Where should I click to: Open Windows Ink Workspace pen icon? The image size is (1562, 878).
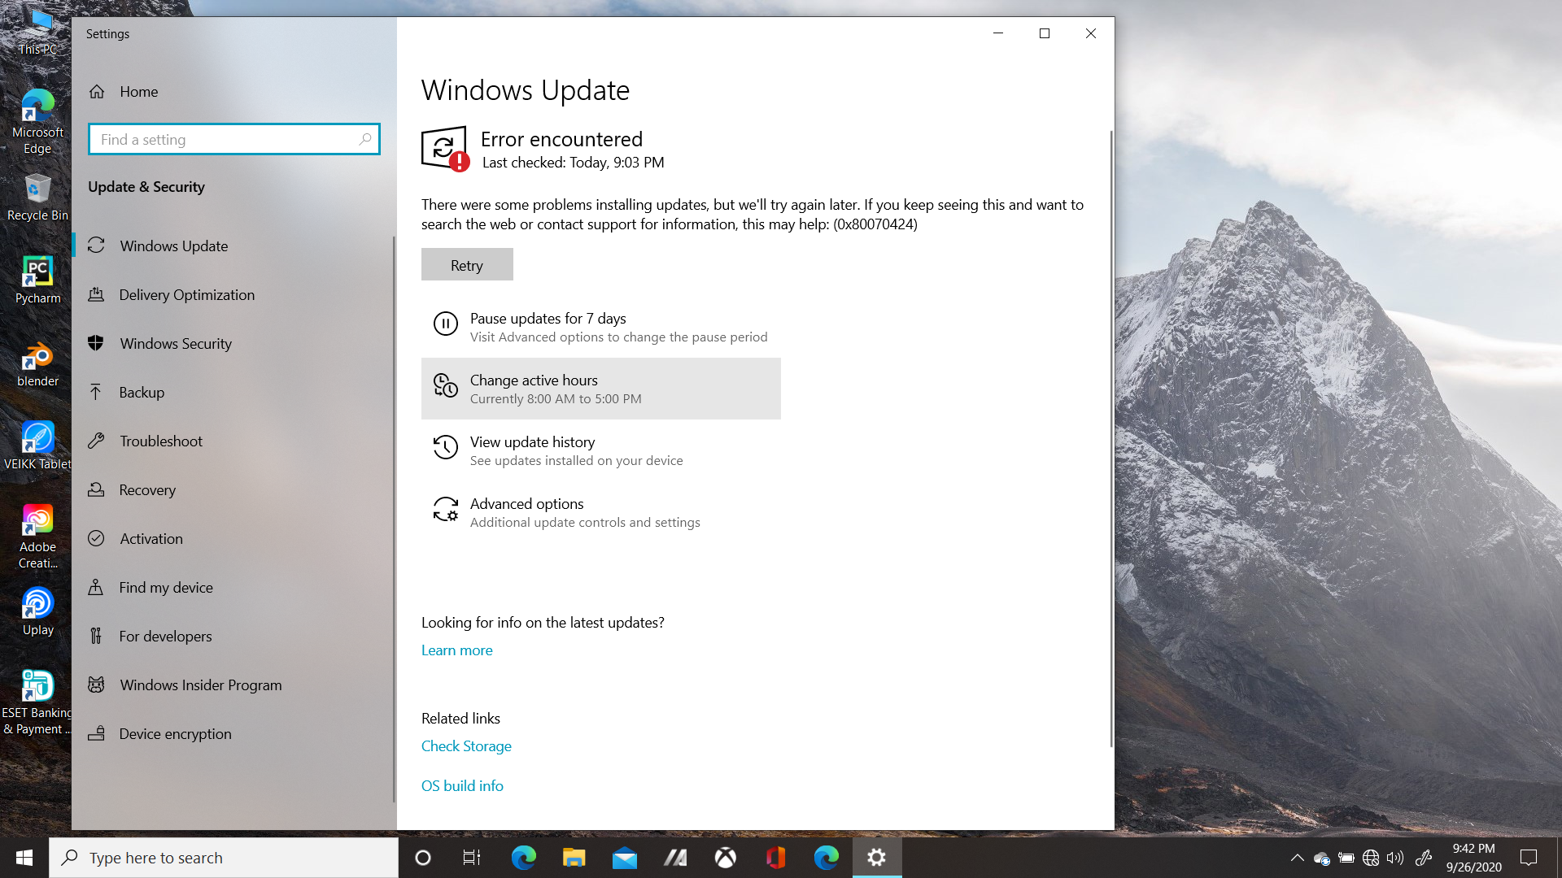[x=1424, y=858]
